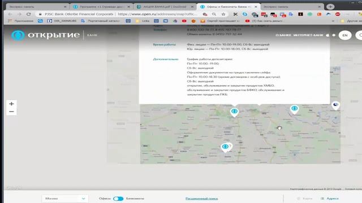The width and height of the screenshot is (362, 203).
Task: Switch to the last Экспресс панель tab
Action: click(292, 7)
